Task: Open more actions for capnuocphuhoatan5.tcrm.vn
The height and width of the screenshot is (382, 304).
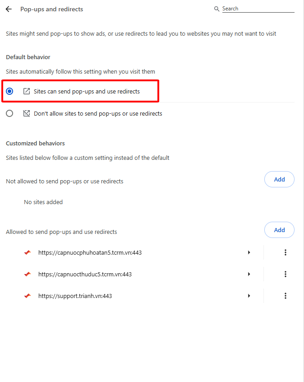Action: pyautogui.click(x=286, y=252)
